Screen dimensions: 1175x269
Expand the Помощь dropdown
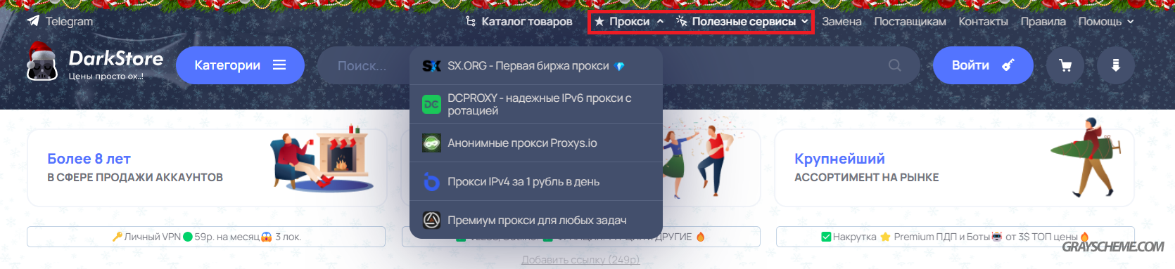[1106, 22]
